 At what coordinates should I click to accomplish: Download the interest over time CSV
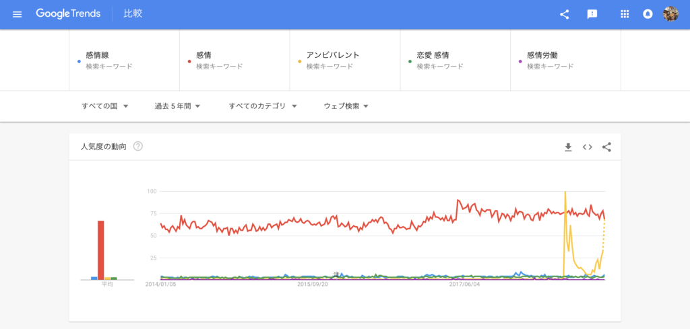coord(568,147)
